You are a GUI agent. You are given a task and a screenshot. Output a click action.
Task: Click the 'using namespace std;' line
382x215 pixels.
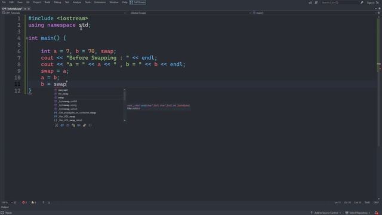click(x=60, y=25)
